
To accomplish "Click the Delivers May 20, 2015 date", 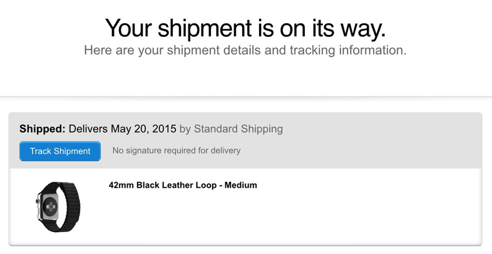I will point(122,129).
